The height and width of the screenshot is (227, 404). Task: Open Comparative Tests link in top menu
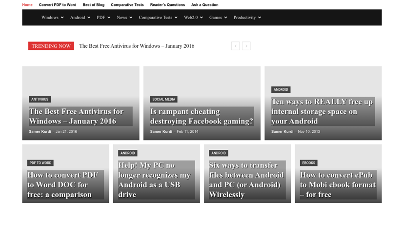click(127, 5)
